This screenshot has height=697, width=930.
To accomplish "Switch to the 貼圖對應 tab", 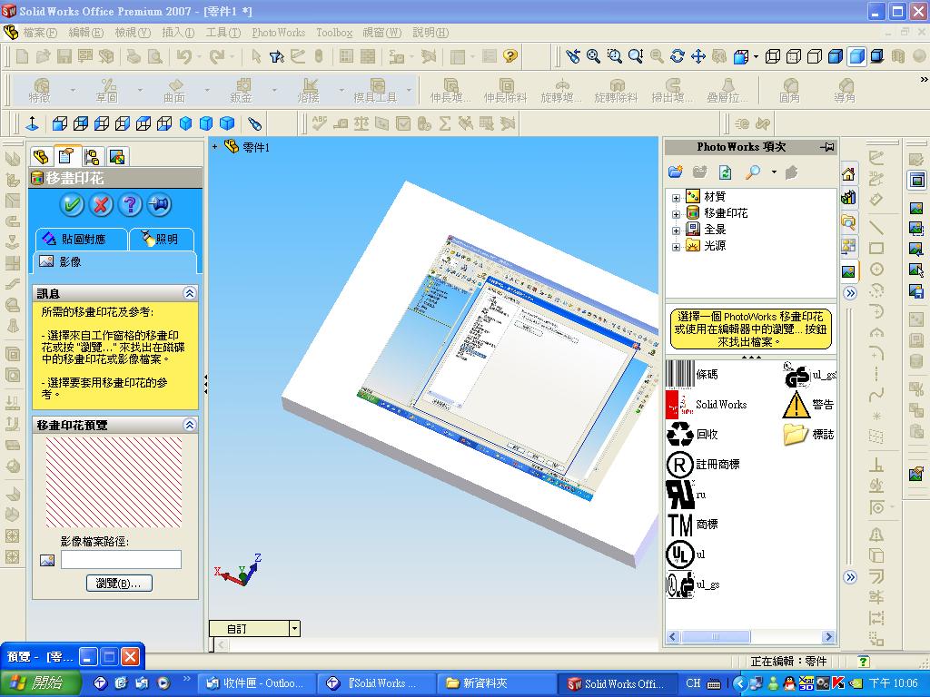I will click(x=82, y=239).
